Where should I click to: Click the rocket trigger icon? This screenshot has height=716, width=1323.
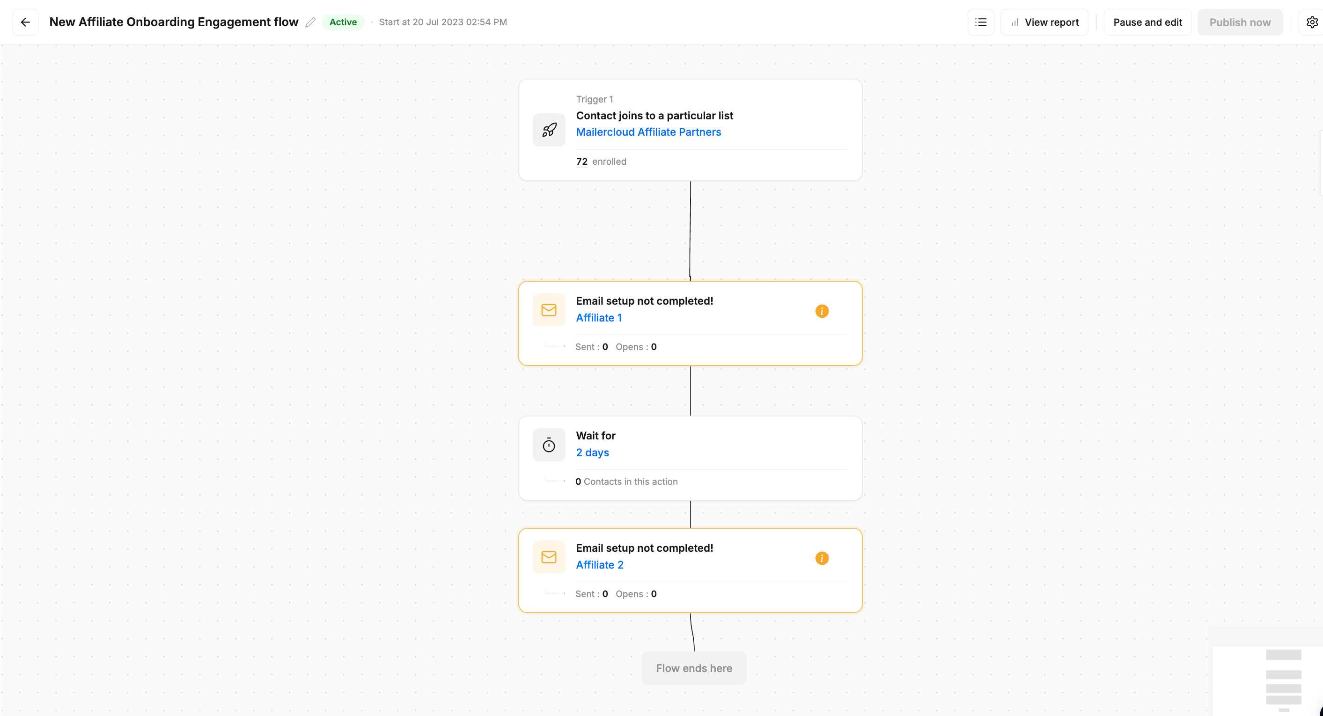tap(549, 129)
